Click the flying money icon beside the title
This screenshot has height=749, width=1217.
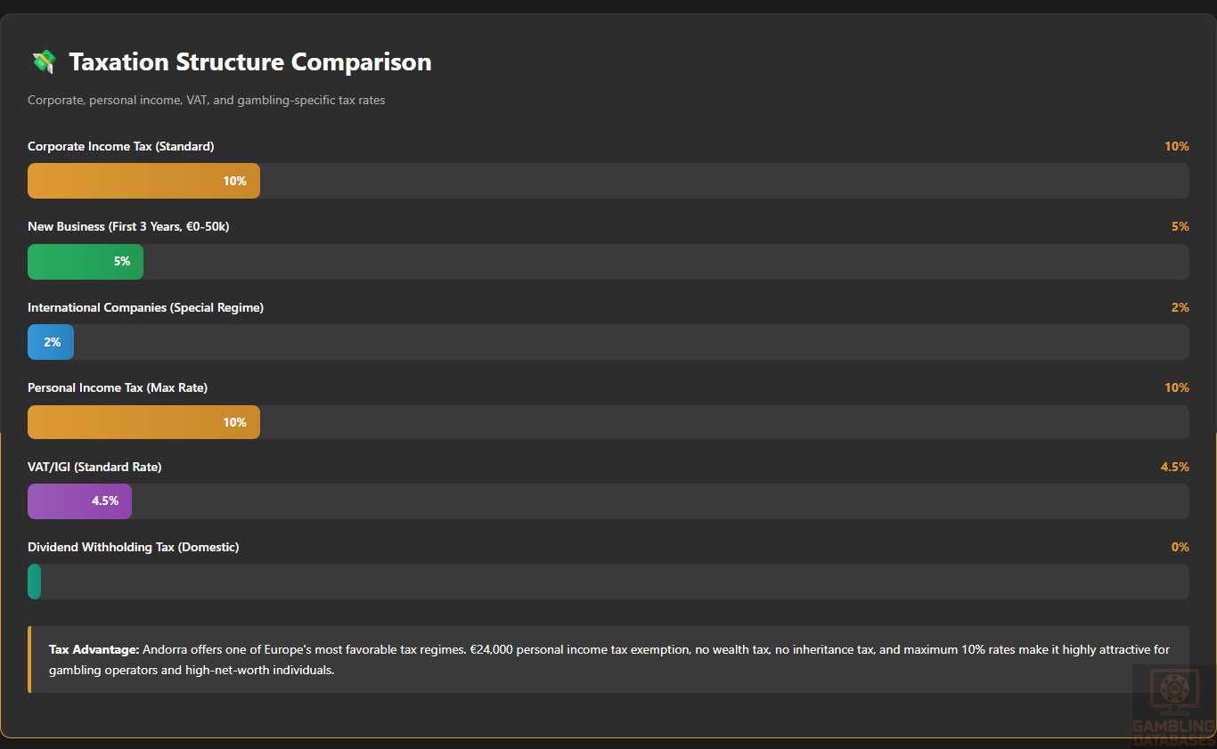(x=44, y=62)
